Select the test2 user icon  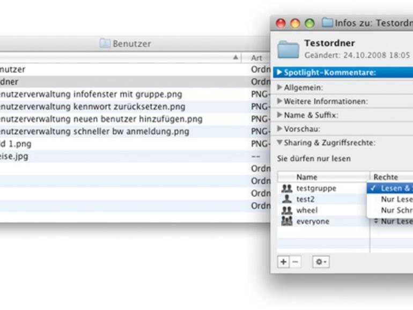(287, 199)
